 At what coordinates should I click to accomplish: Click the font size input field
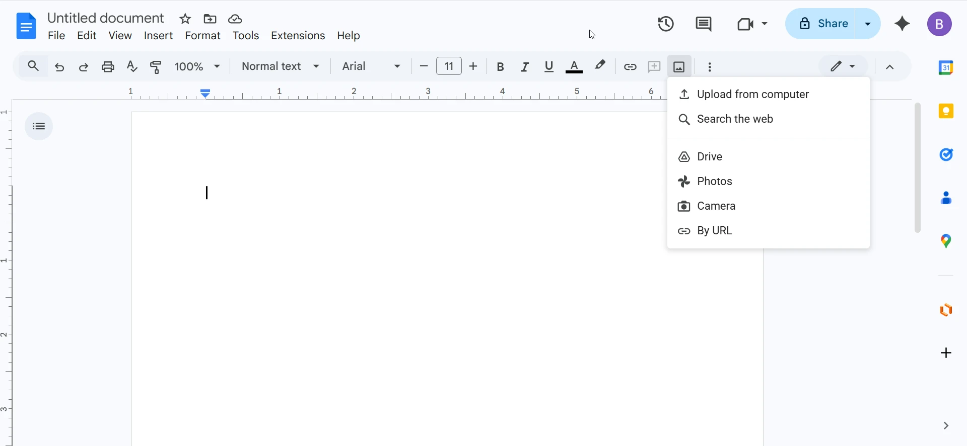[x=449, y=66]
